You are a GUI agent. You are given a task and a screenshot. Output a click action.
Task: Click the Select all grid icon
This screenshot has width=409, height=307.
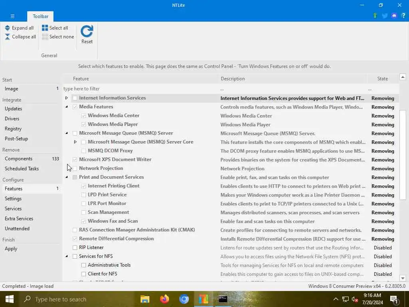[x=45, y=28]
